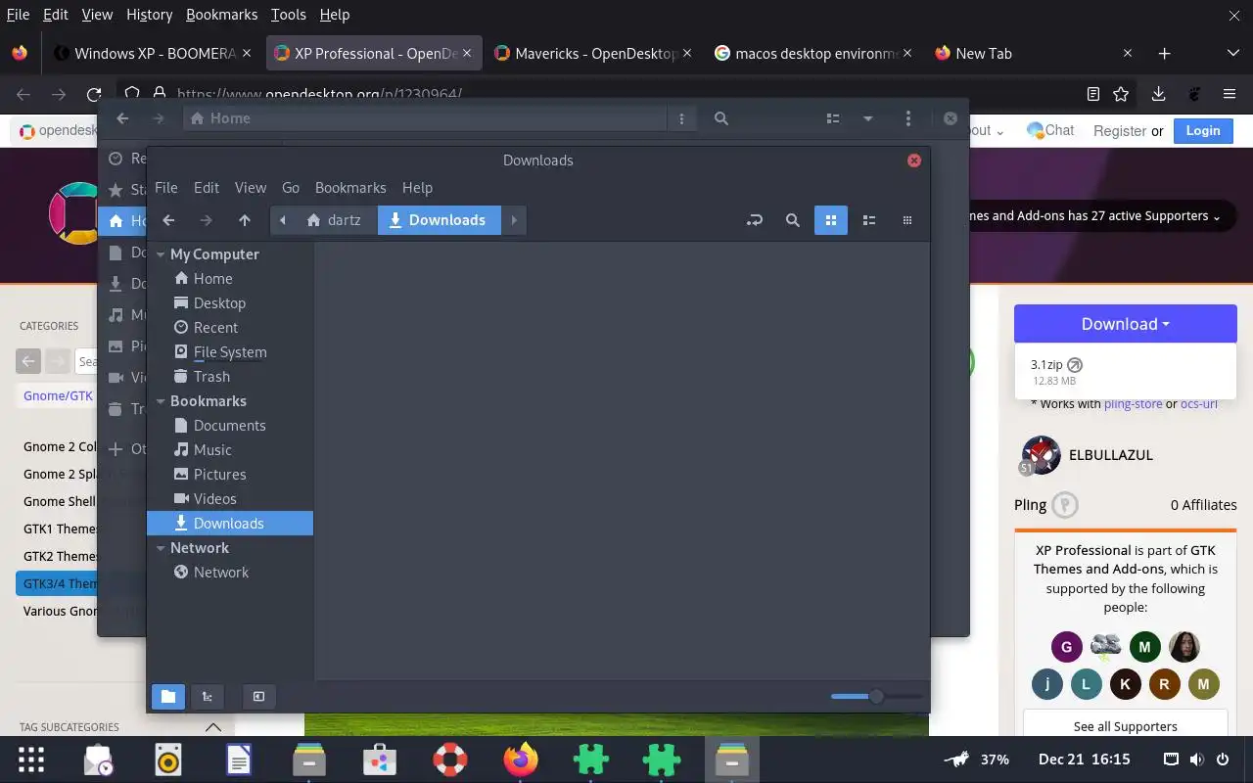Viewport: 1253px width, 783px height.
Task: Collapse the My Computer section
Action: (x=161, y=254)
